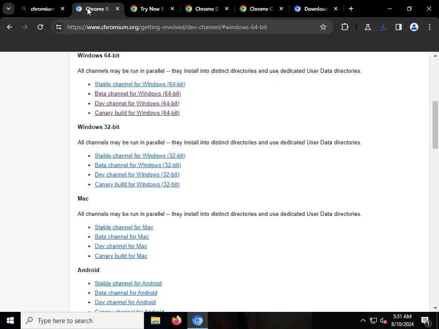
Task: Open the profile avatar menu
Action: (414, 27)
